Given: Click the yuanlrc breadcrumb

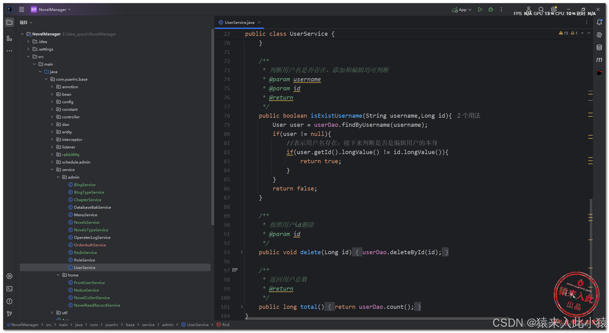Looking at the screenshot, I should click(x=112, y=325).
